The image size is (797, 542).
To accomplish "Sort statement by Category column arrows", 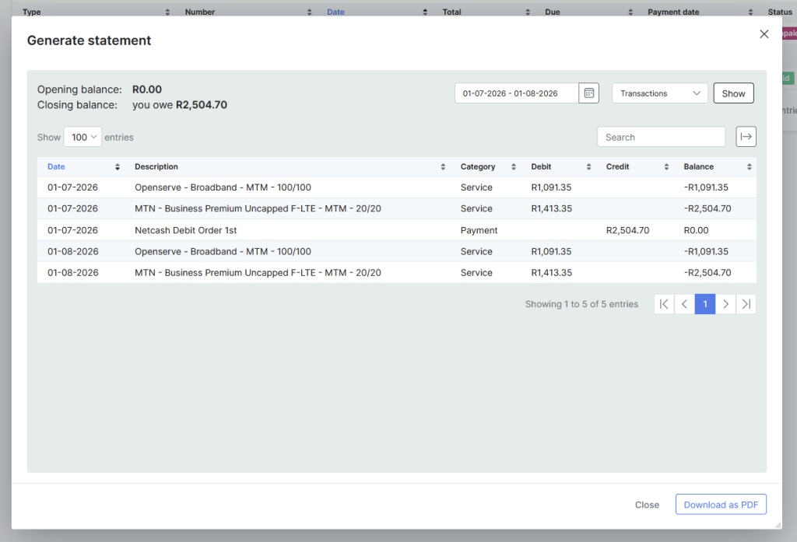I will click(x=514, y=166).
